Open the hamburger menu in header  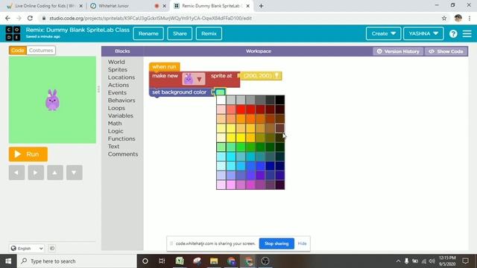pos(467,33)
